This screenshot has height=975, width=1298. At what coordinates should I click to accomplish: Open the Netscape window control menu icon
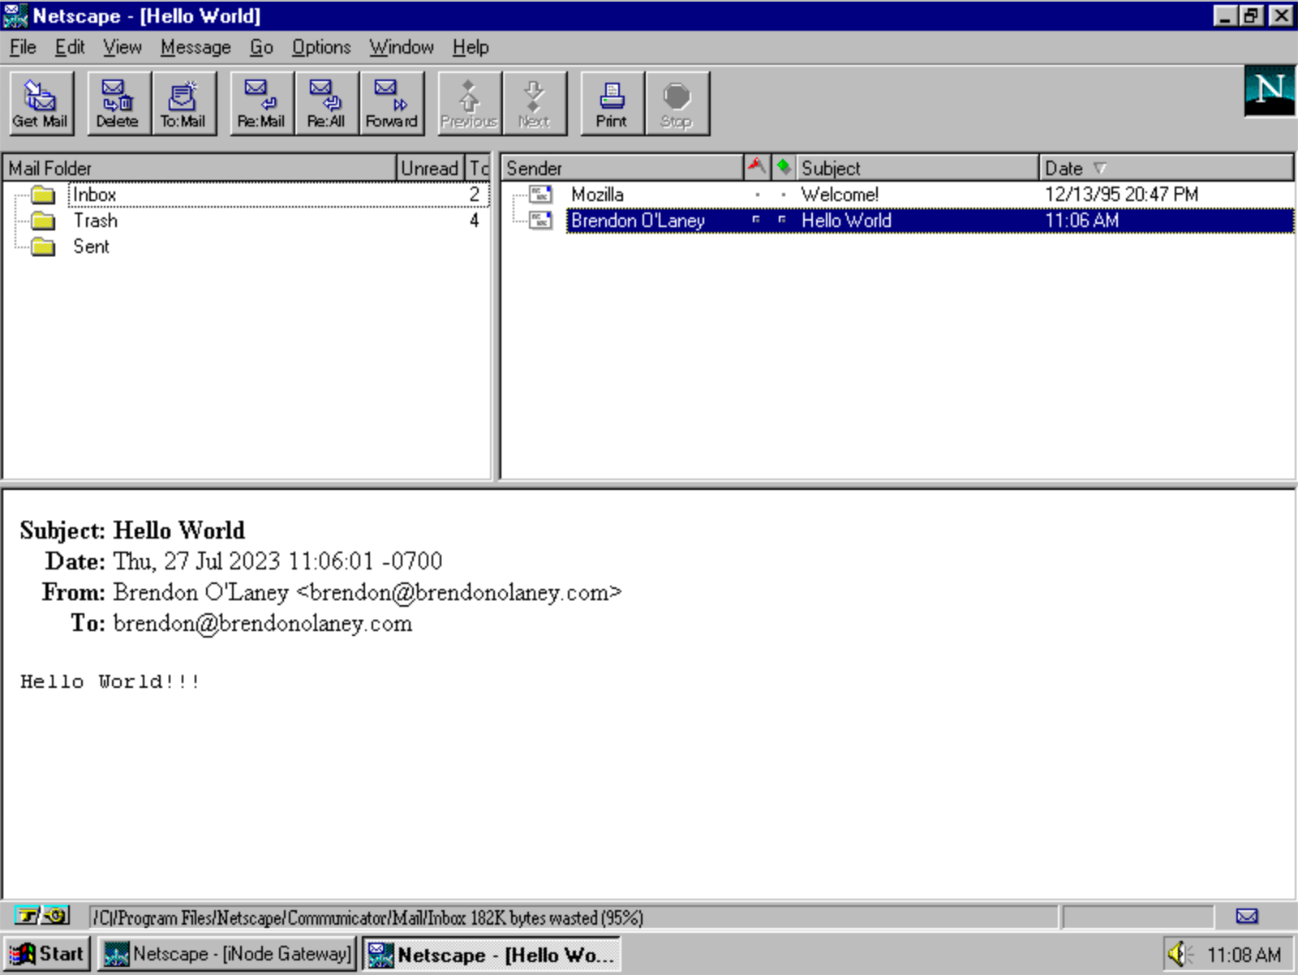[x=15, y=15]
